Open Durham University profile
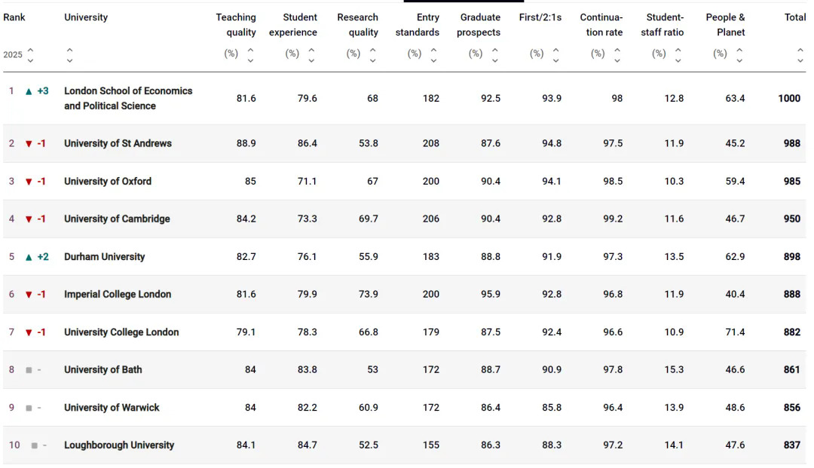 pos(104,256)
